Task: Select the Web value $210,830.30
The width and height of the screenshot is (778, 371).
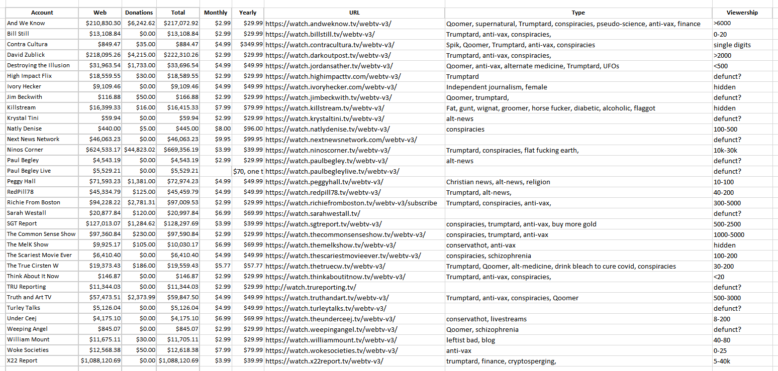Action: (x=101, y=23)
